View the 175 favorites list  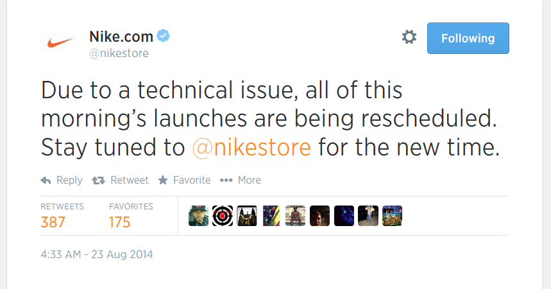coord(120,222)
